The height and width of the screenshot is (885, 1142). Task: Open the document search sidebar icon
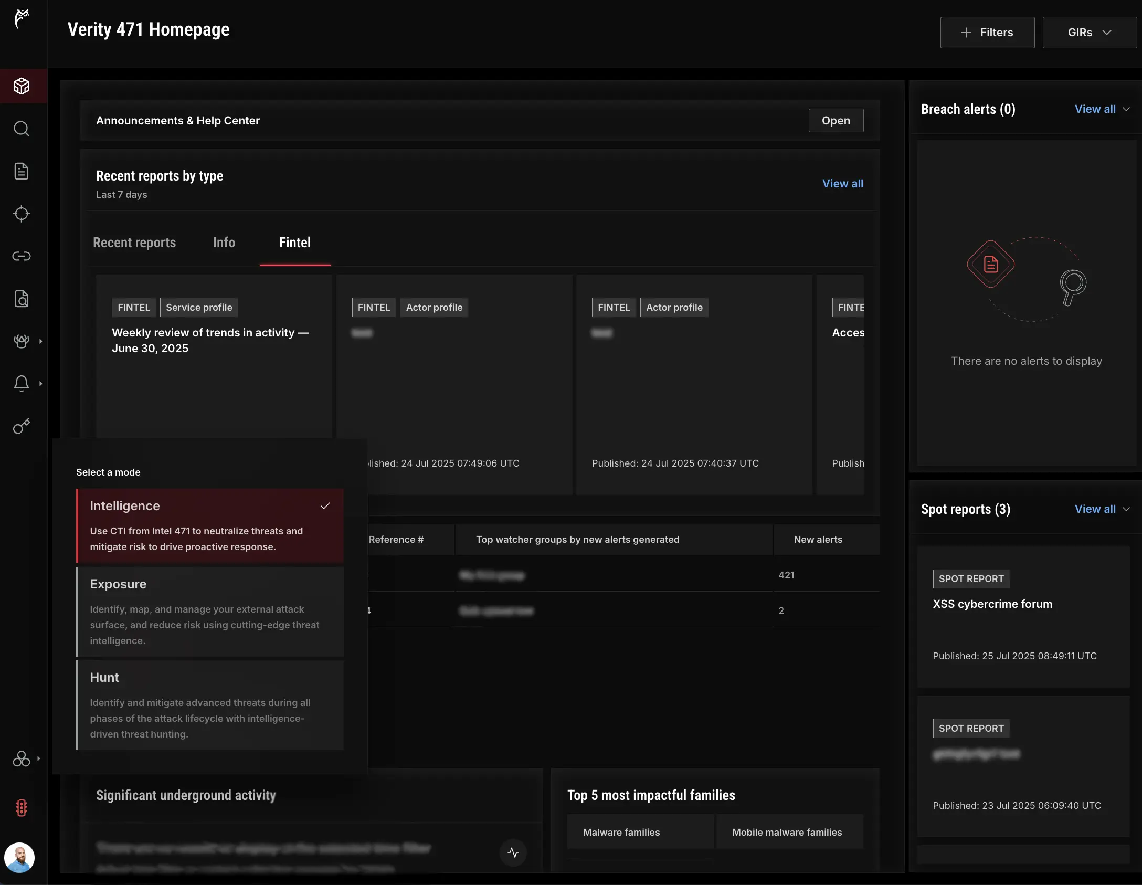coord(22,299)
